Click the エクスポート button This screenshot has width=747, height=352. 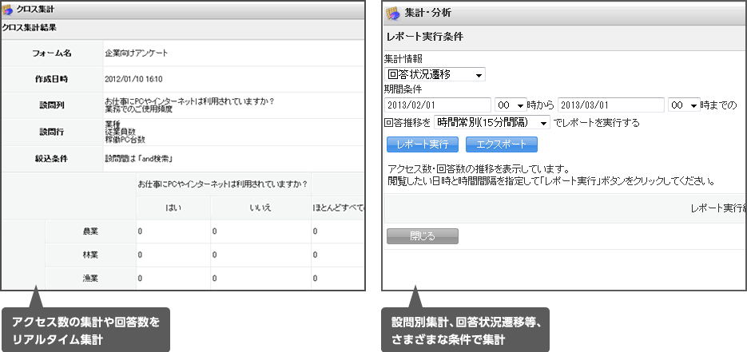(x=502, y=144)
